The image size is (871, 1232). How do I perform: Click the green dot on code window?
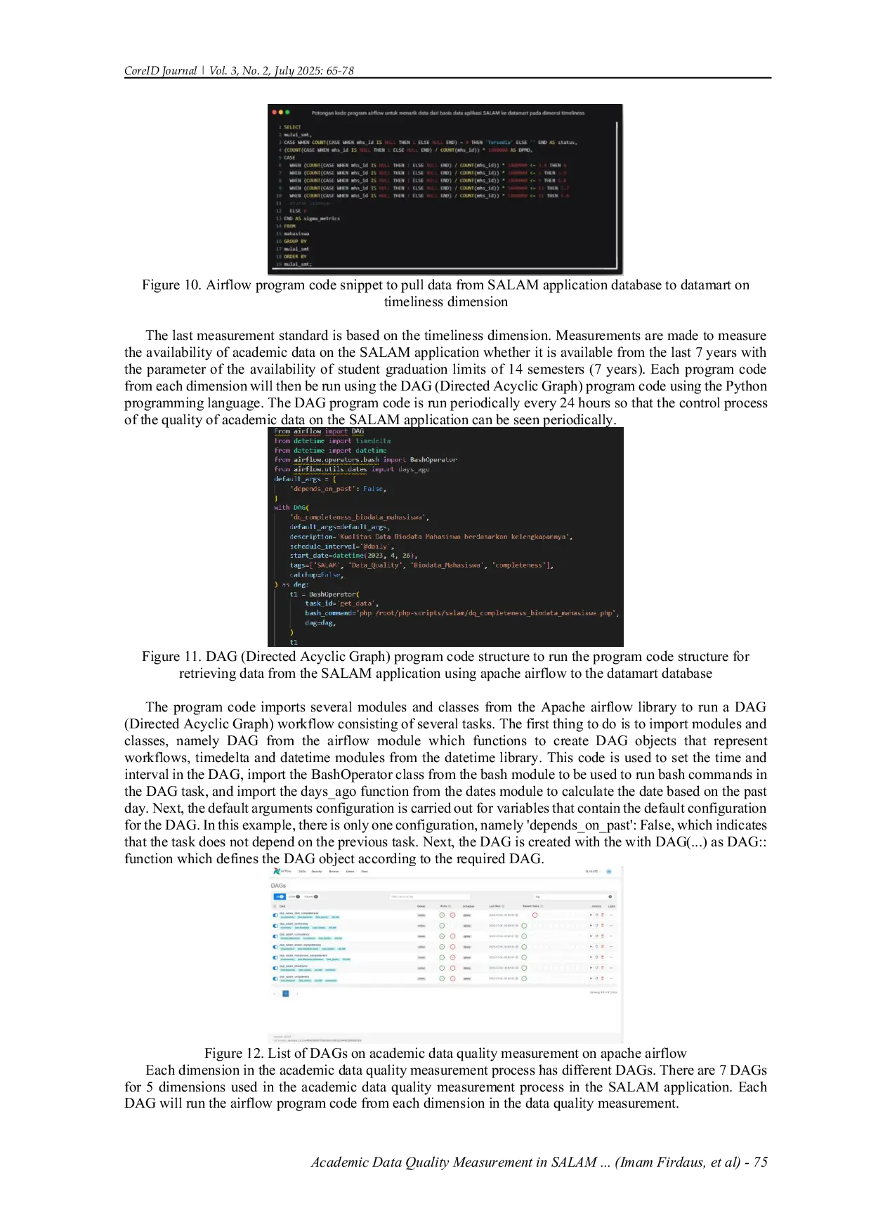[287, 112]
